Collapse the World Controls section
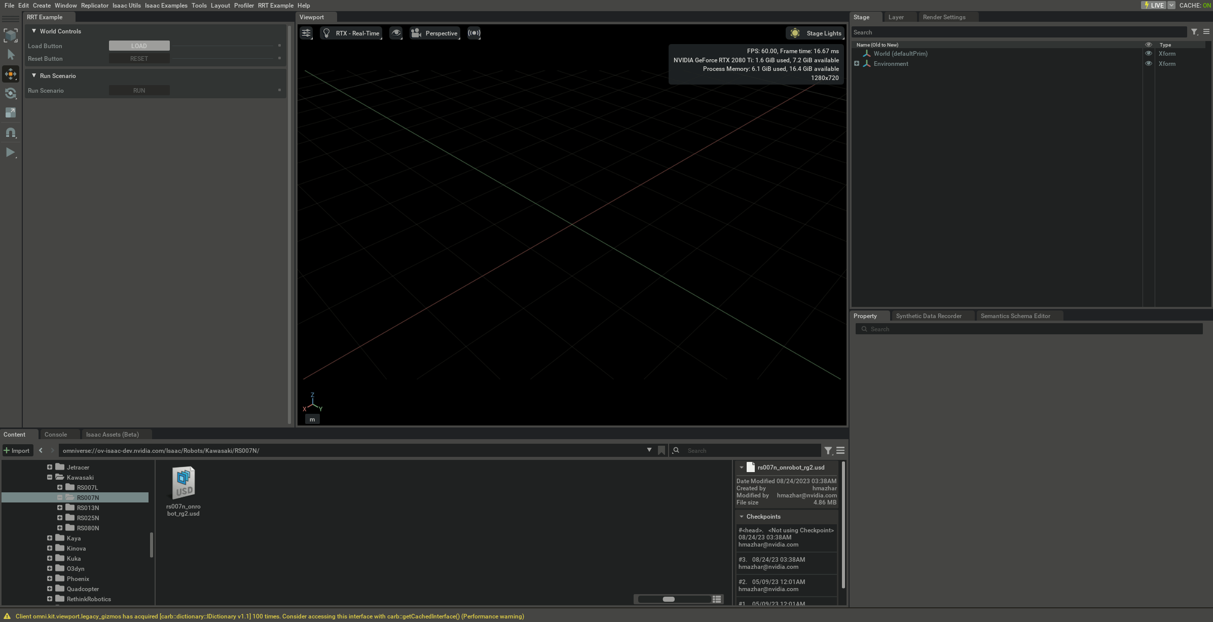 coord(34,31)
